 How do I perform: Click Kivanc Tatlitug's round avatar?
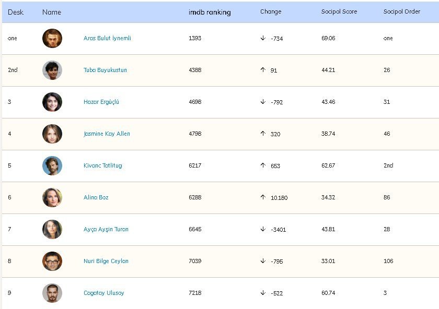(52, 165)
